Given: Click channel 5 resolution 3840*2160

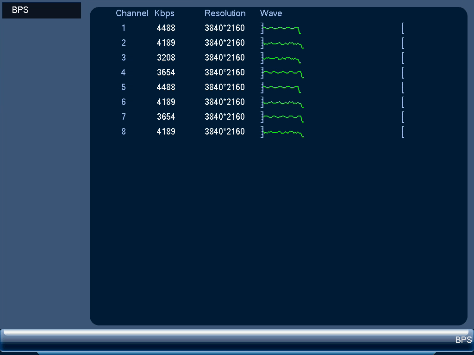Looking at the screenshot, I should click(x=225, y=87).
